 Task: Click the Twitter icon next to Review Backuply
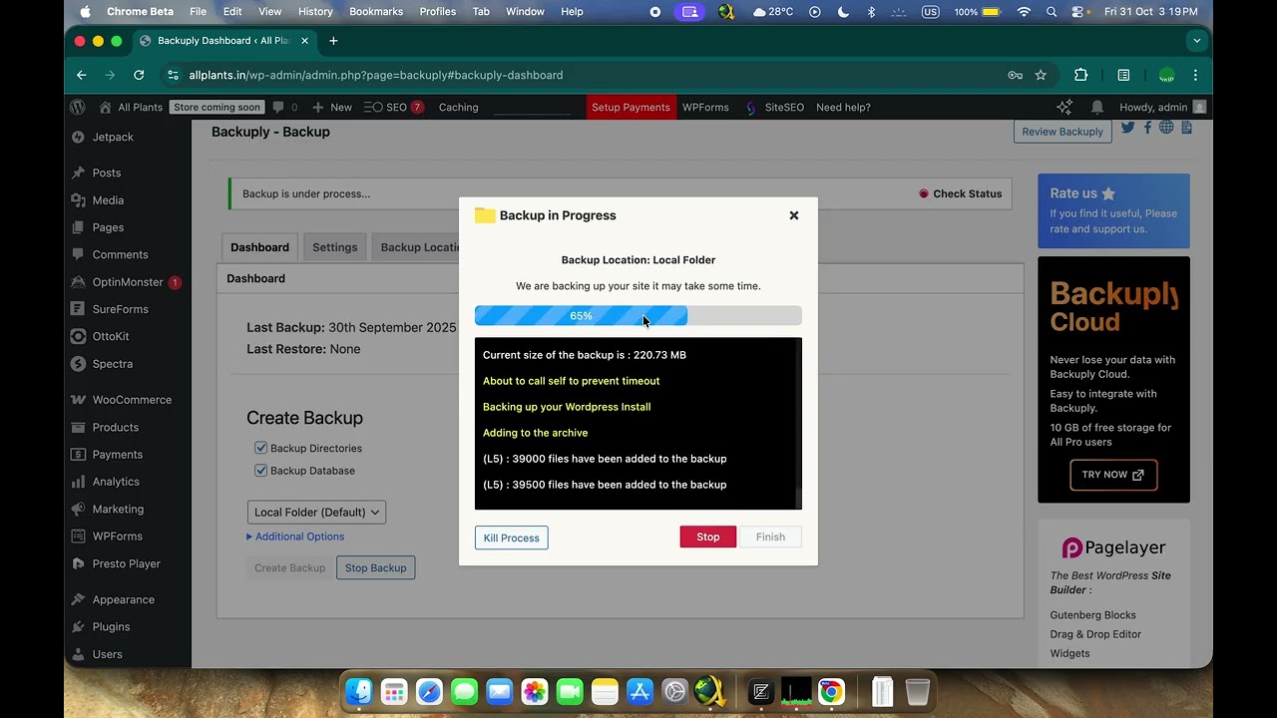point(1127,128)
